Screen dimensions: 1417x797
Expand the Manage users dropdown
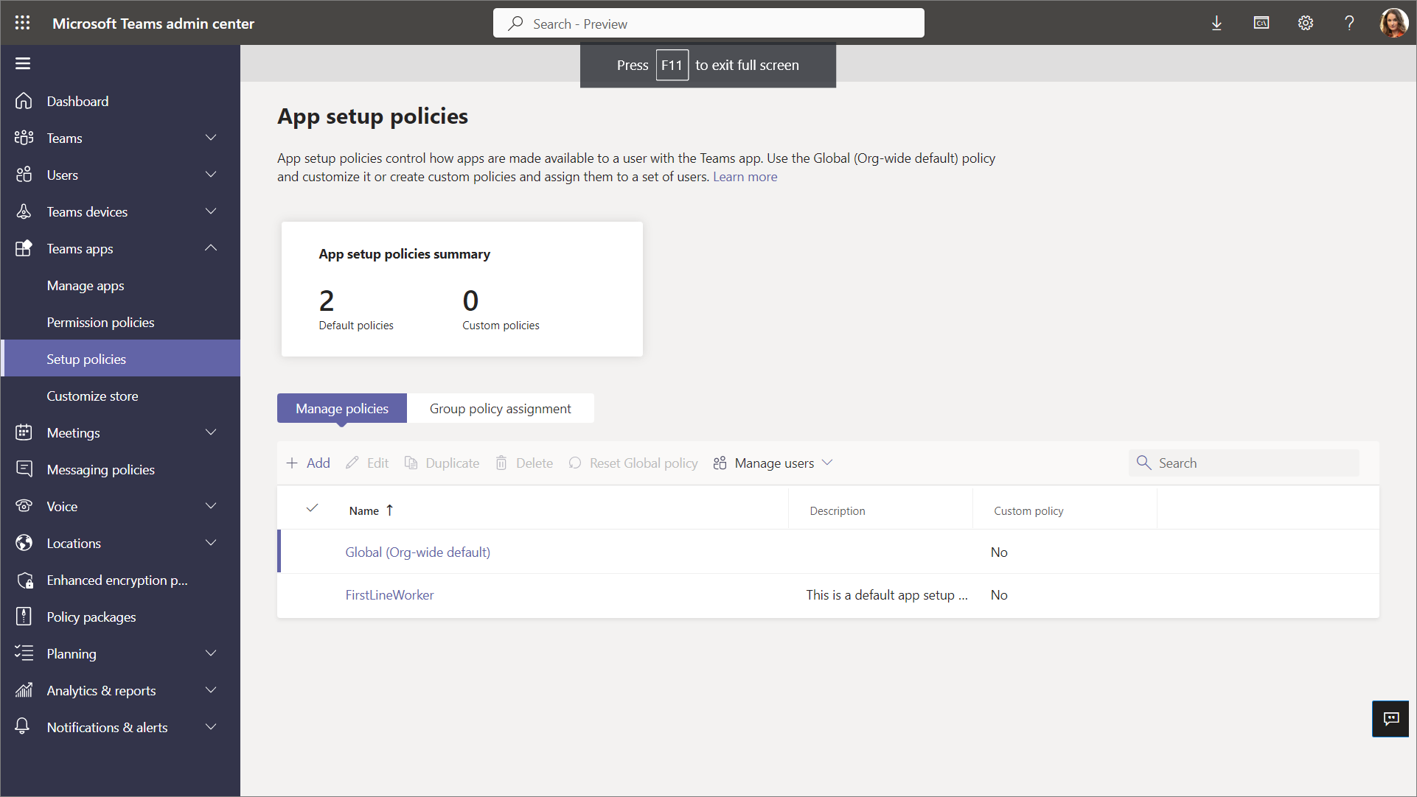point(773,463)
